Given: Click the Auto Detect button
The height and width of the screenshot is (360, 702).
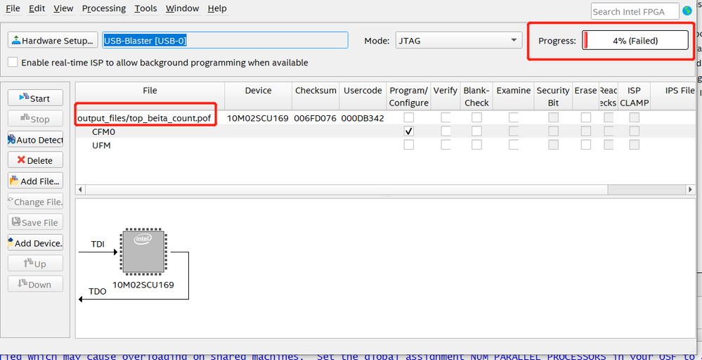Looking at the screenshot, I should coord(35,140).
